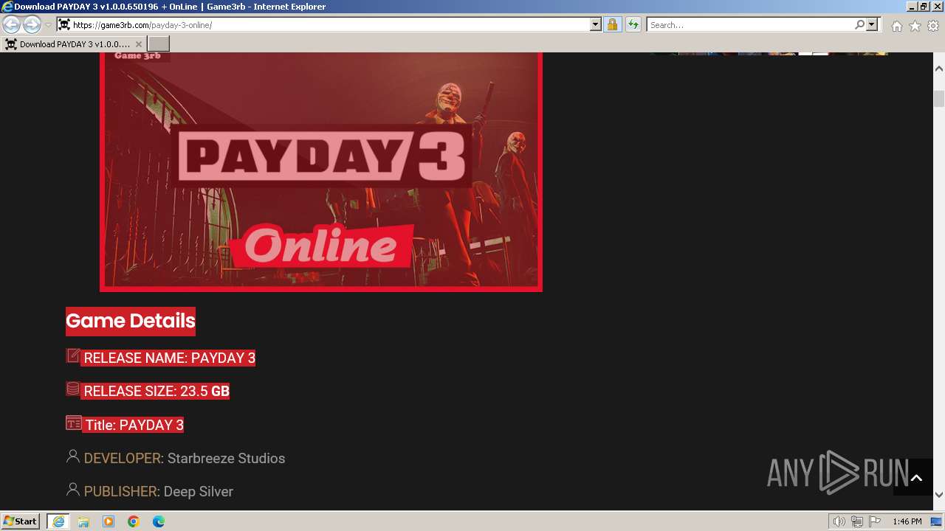Viewport: 945px width, 531px height.
Task: Select the Download PAYDAY 3 tab
Action: [x=74, y=44]
